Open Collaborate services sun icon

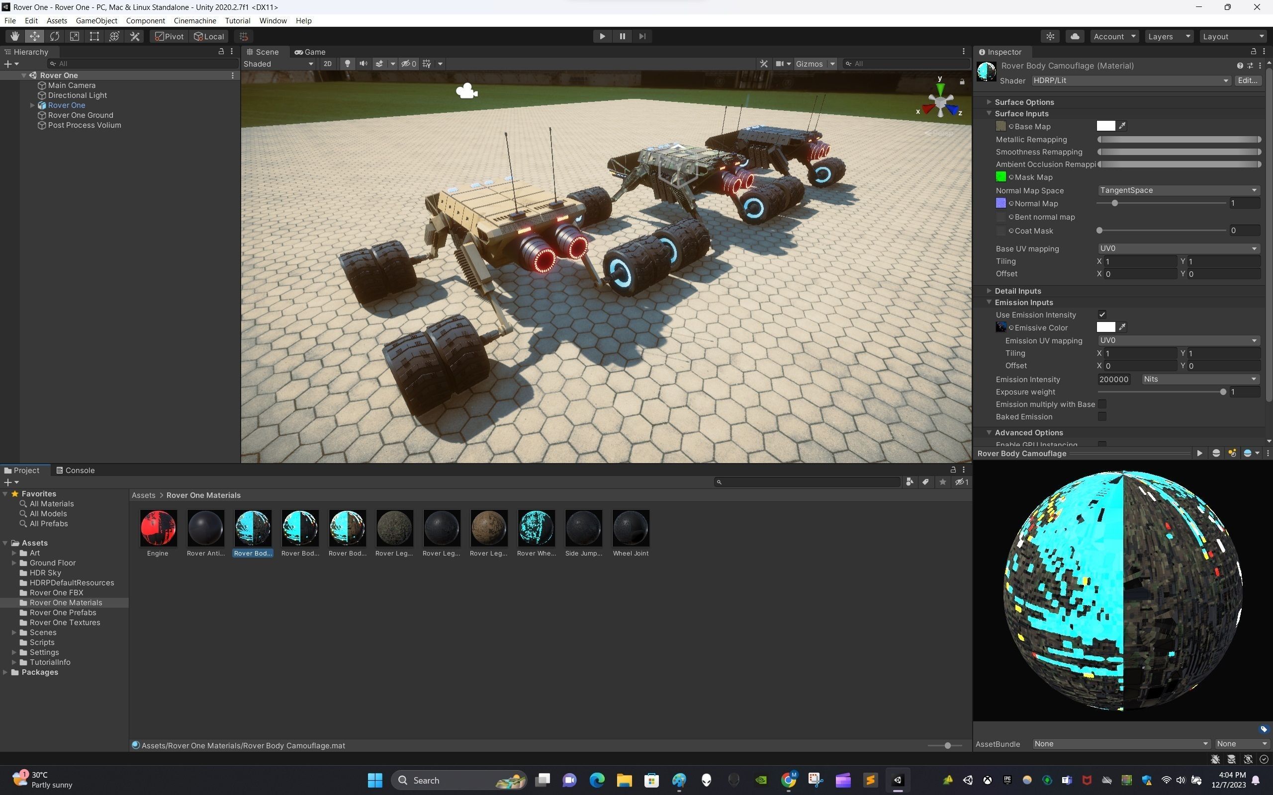[1050, 36]
